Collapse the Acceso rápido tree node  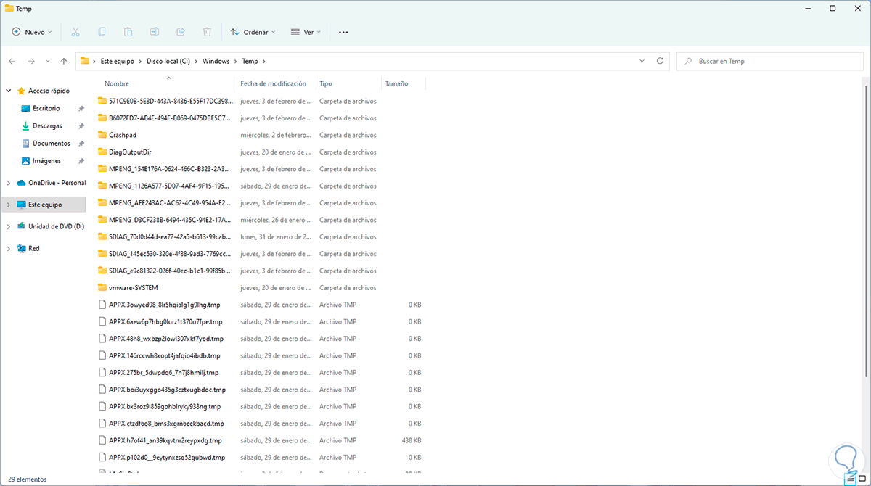point(9,91)
